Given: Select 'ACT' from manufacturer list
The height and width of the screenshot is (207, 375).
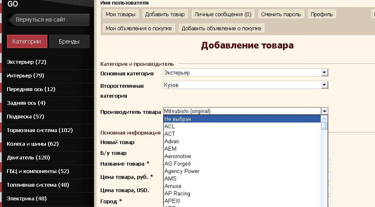Looking at the screenshot, I should tap(242, 134).
